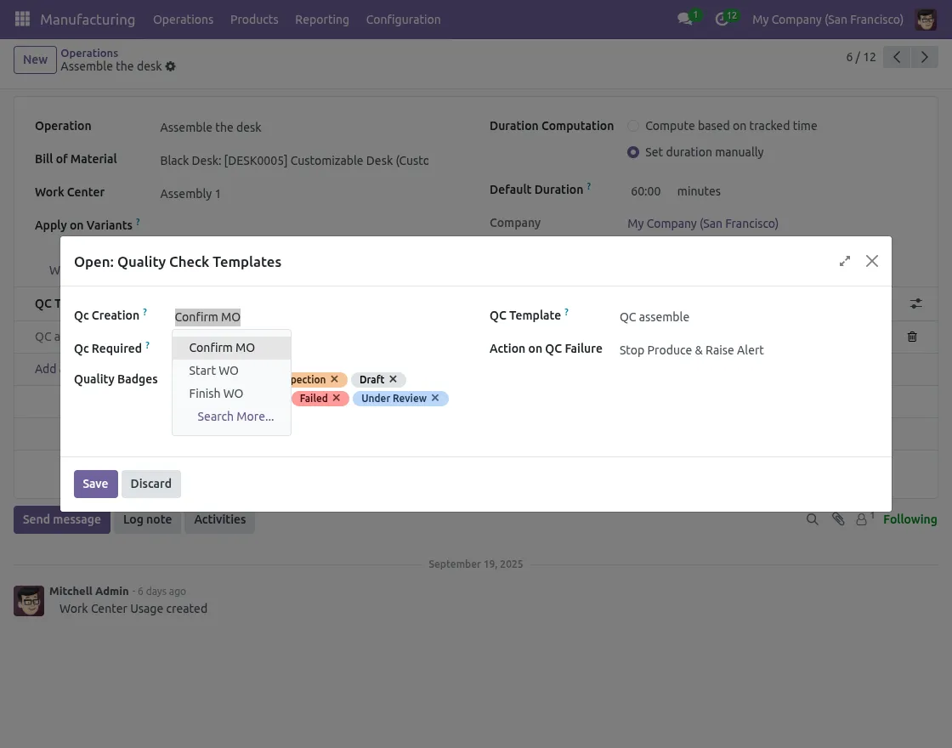Image resolution: width=952 pixels, height=748 pixels.
Task: Open the apps grid menu icon
Action: (22, 19)
